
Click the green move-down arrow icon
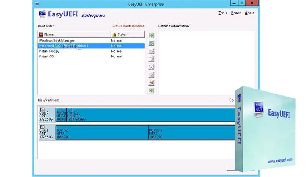151,90
